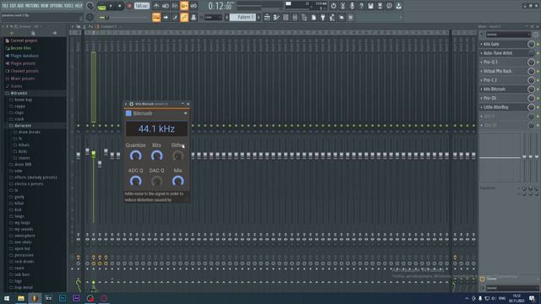Screen dimensions: 541x304
Task: Click the 44.1 kHz sample rate display
Action: (x=156, y=129)
